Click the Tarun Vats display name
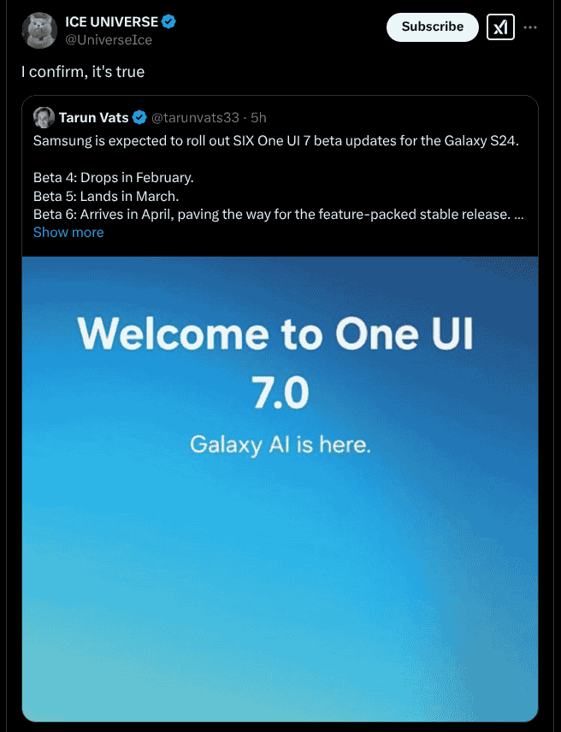The image size is (561, 732). point(94,117)
